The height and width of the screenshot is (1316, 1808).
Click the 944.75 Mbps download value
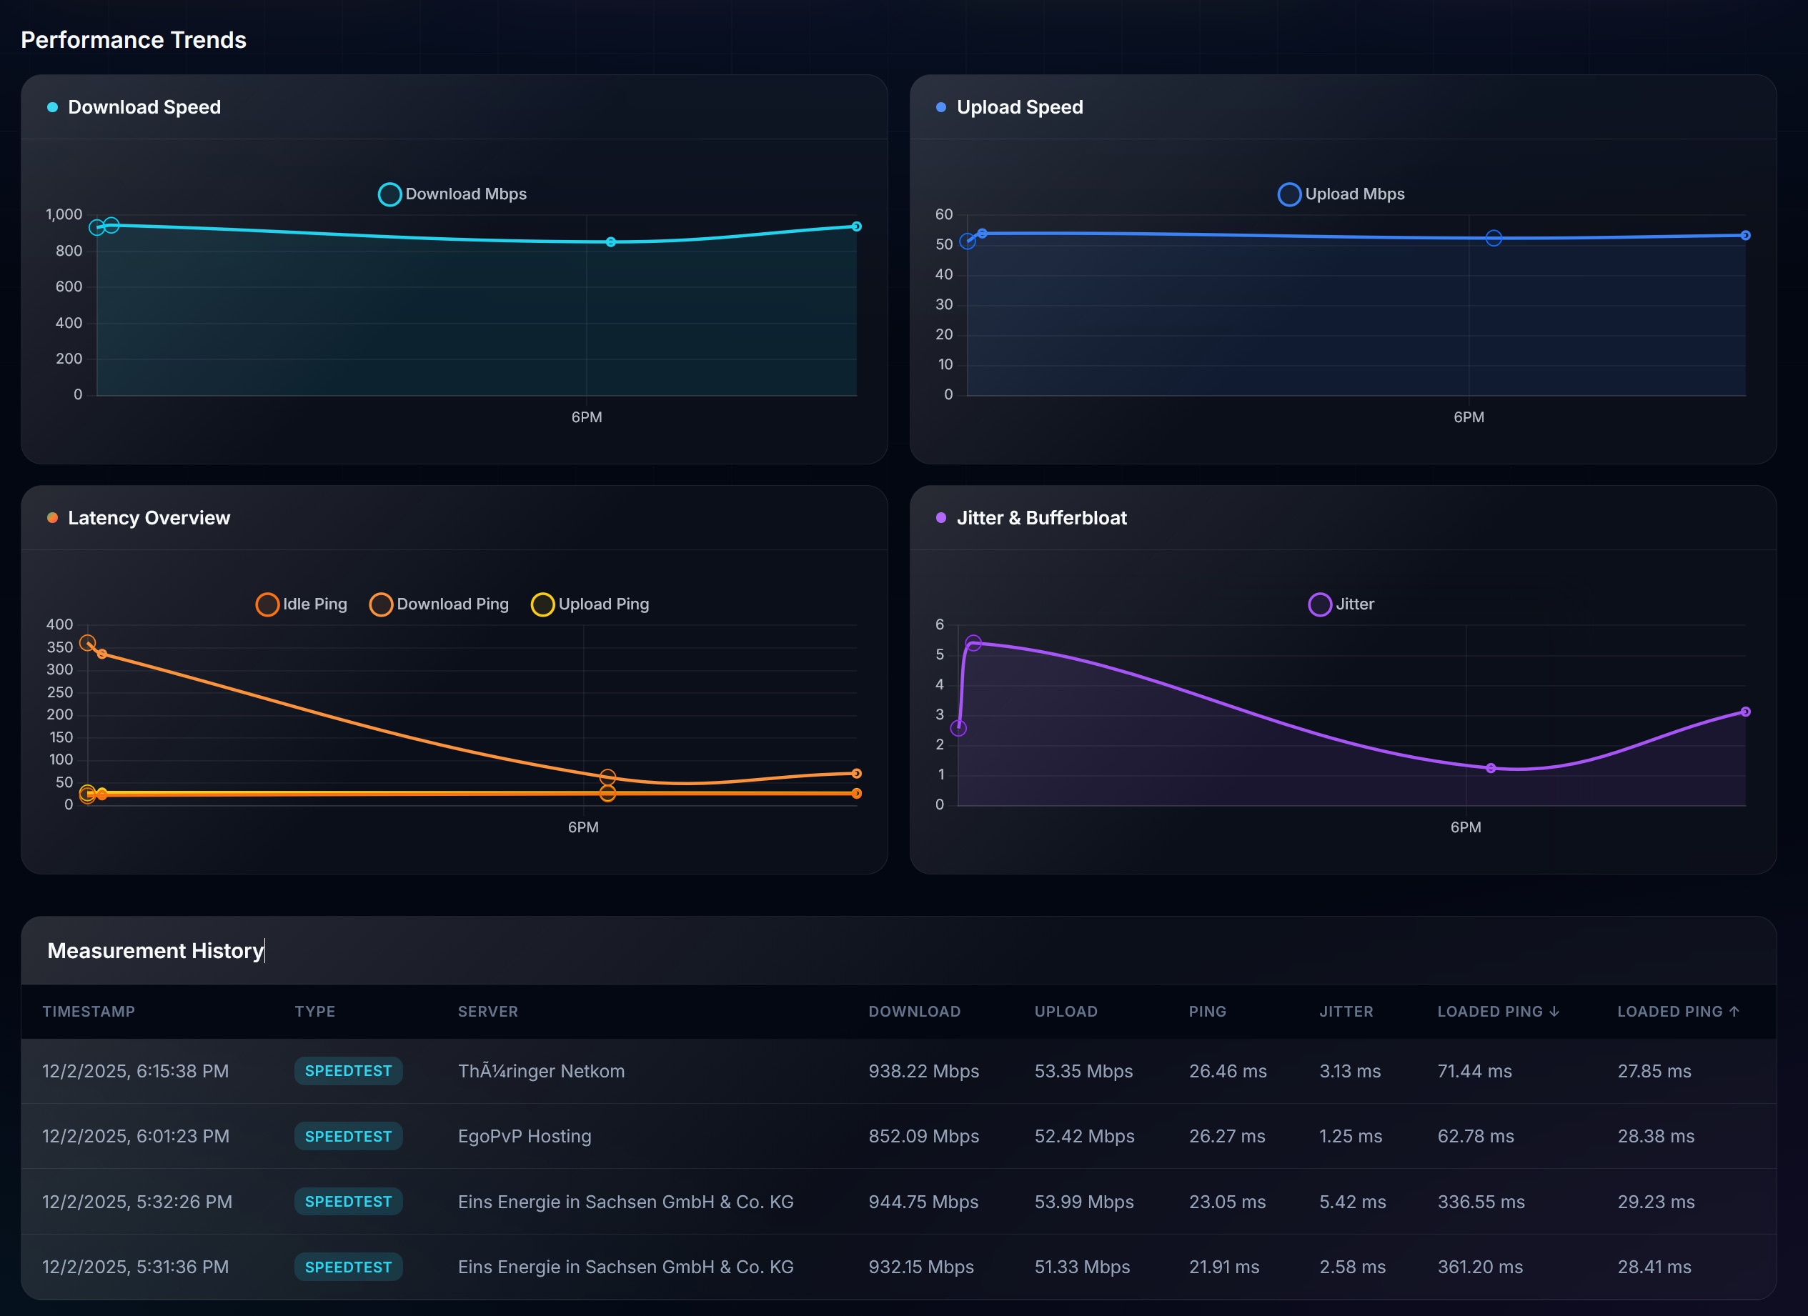tap(923, 1202)
